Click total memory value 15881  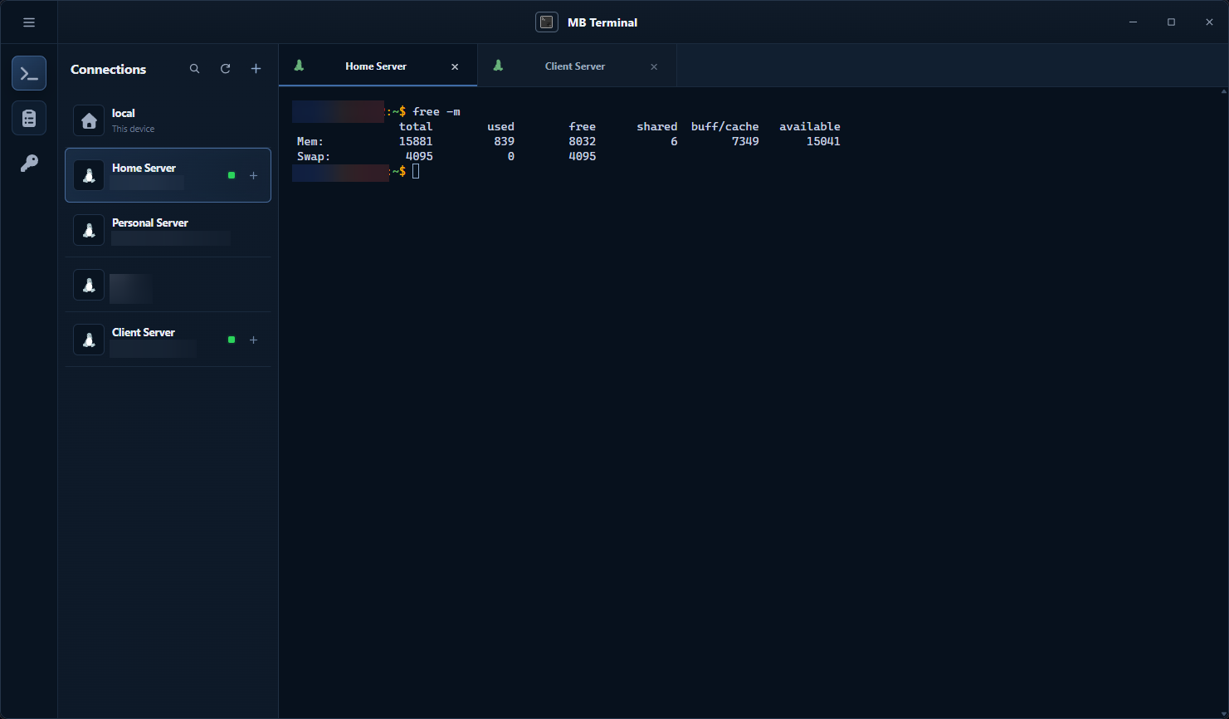(416, 141)
